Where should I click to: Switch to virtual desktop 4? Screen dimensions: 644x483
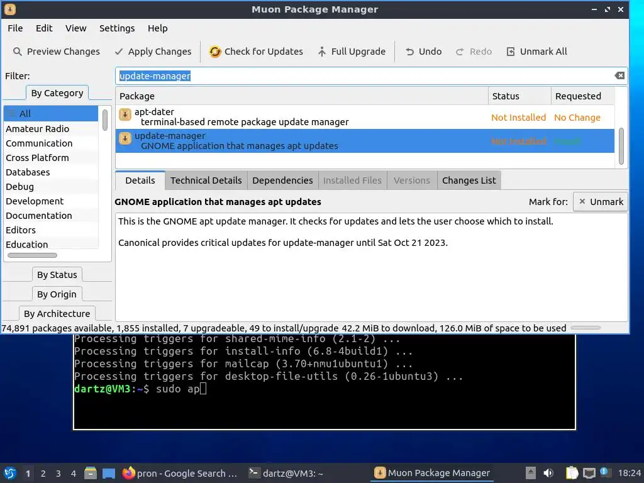(74, 474)
